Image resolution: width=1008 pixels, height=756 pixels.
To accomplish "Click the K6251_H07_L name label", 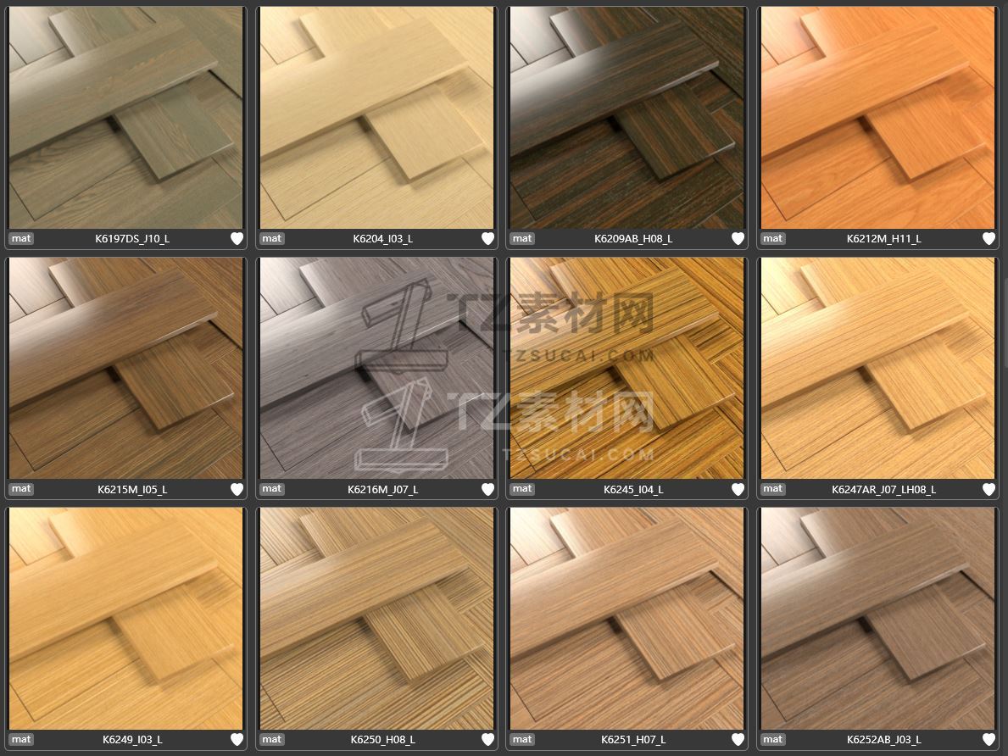I will [x=633, y=739].
